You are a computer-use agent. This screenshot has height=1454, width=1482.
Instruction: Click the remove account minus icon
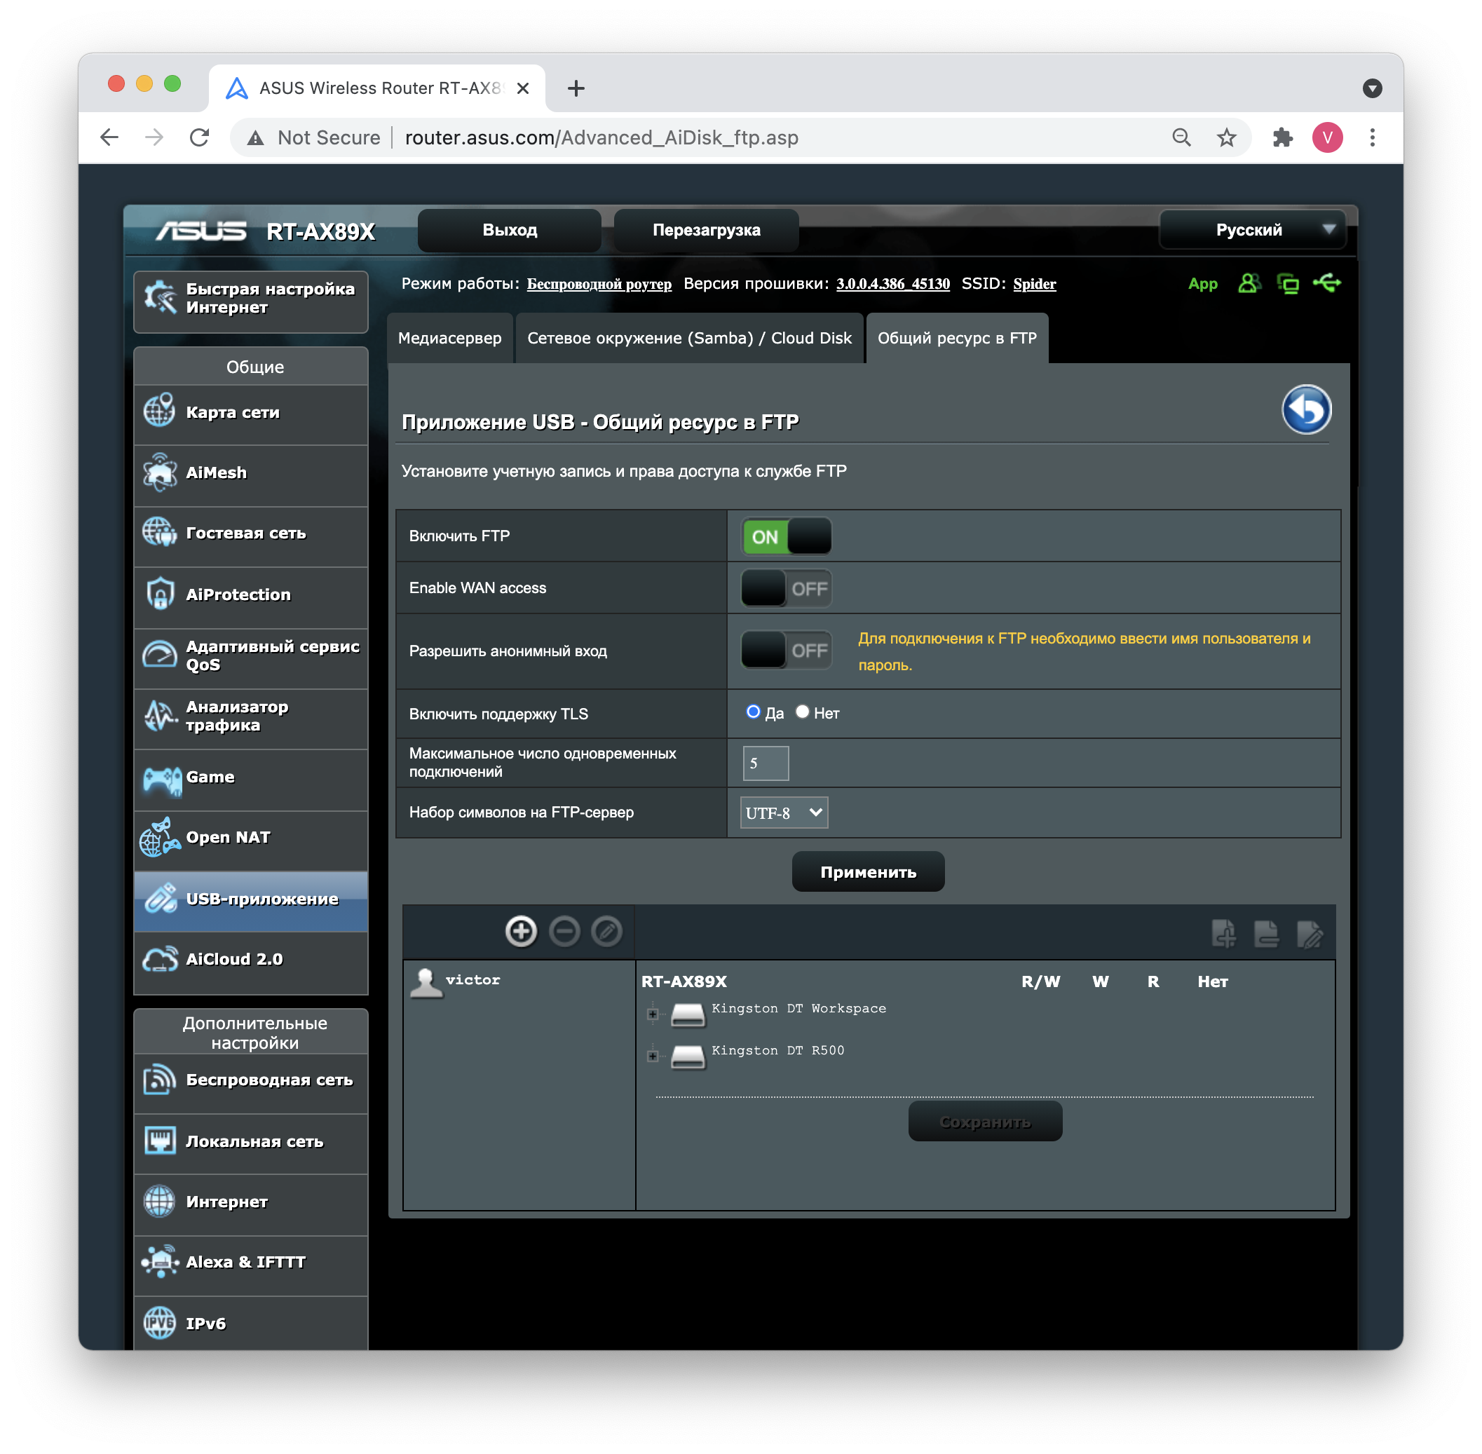[x=564, y=931]
